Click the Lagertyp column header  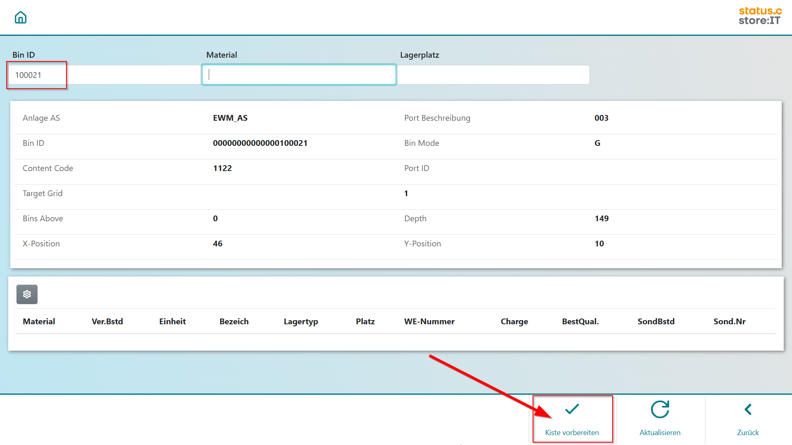[301, 321]
